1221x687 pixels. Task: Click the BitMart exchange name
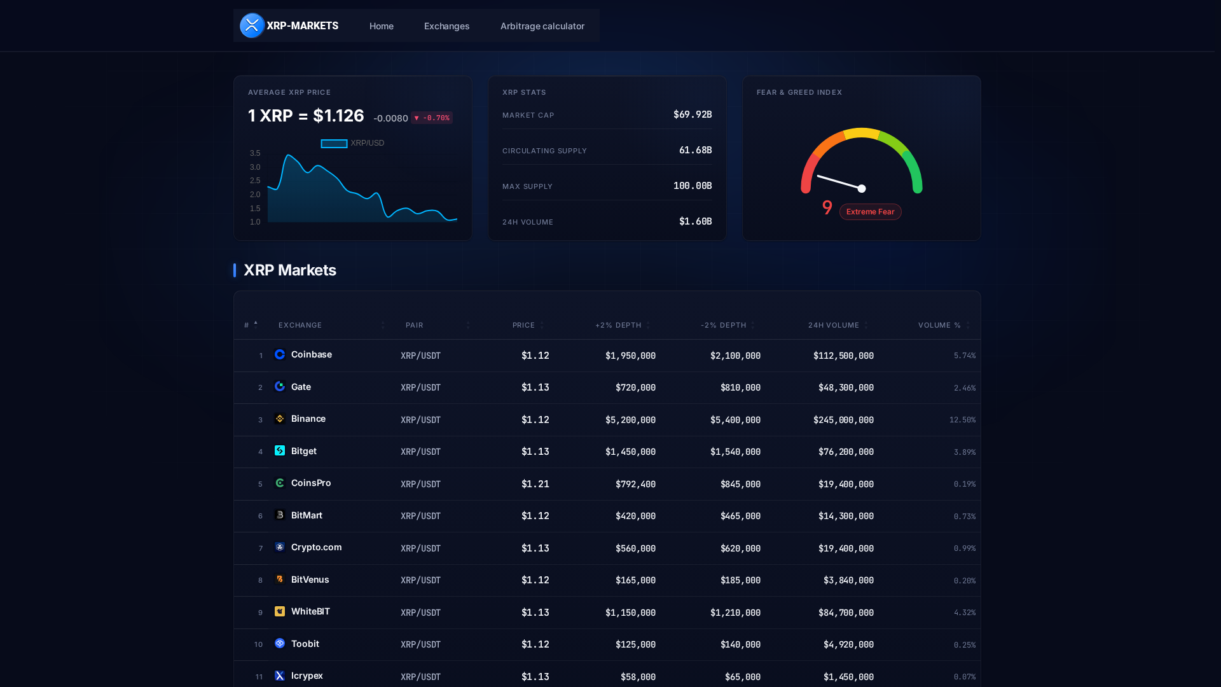(x=307, y=515)
